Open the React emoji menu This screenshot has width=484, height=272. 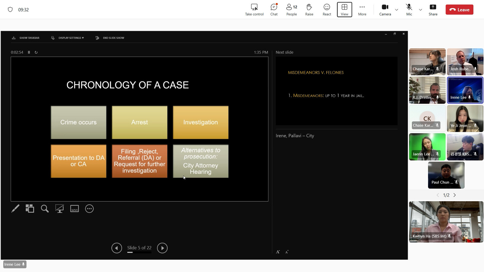(x=327, y=10)
